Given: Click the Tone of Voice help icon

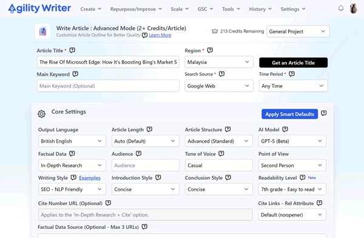Looking at the screenshot, I should pos(221,154).
